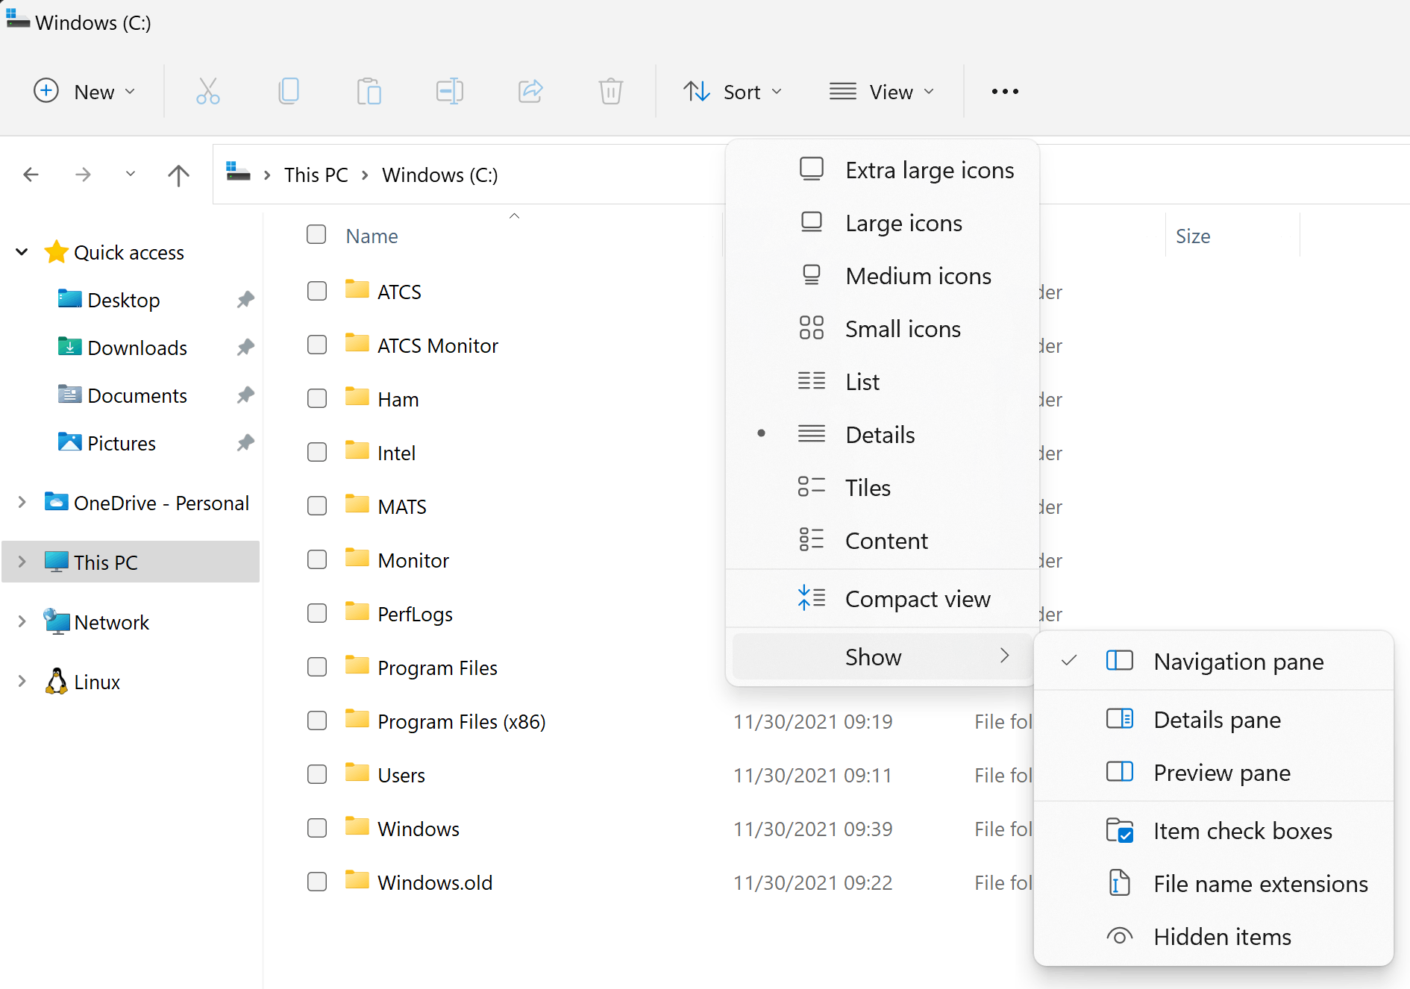Click the Share icon in toolbar

(530, 92)
